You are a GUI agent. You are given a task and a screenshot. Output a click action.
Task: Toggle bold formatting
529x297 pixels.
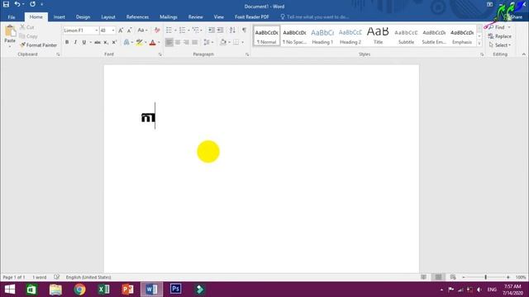[x=67, y=42]
